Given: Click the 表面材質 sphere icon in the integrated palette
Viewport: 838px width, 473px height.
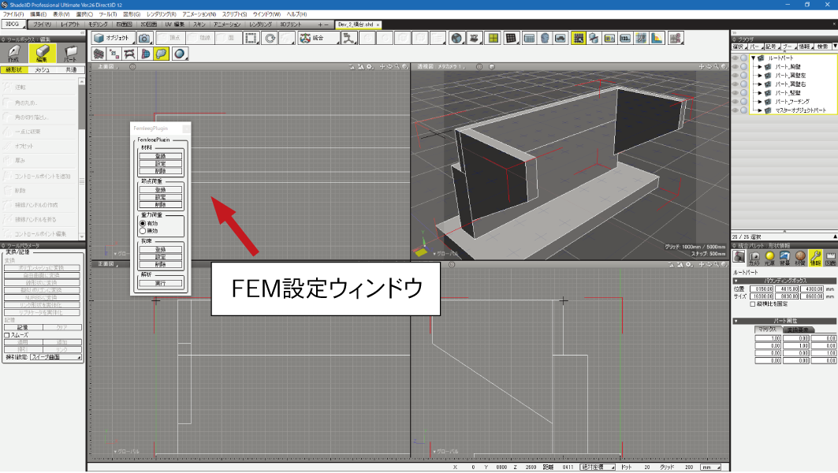Looking at the screenshot, I should click(800, 256).
